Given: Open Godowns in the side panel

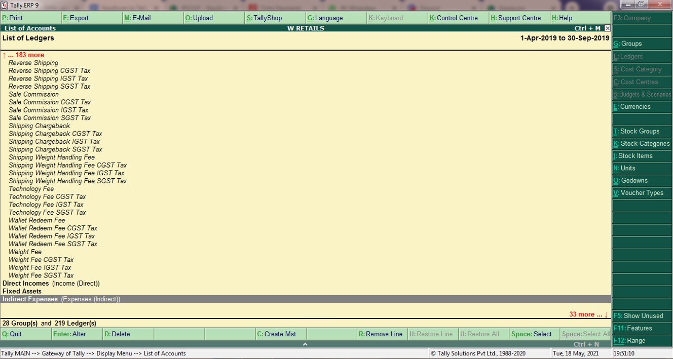Looking at the screenshot, I should tap(642, 180).
